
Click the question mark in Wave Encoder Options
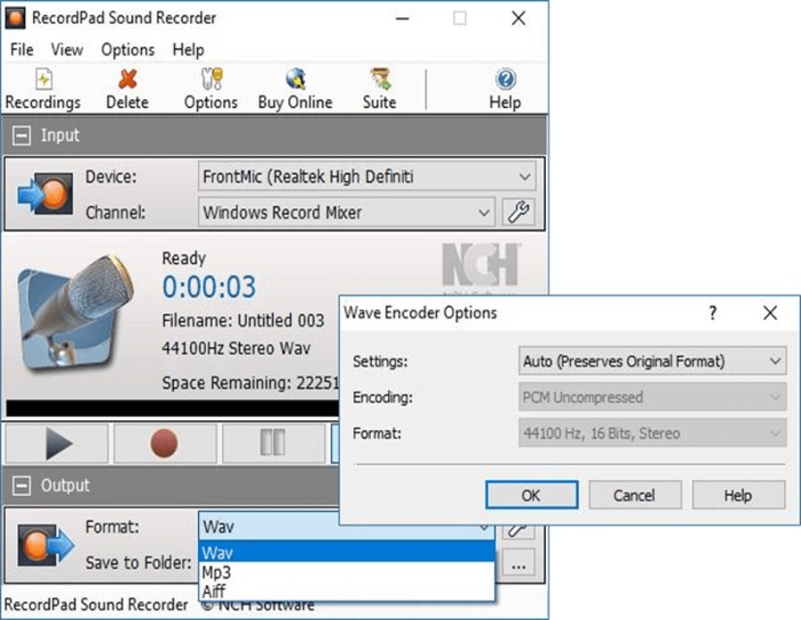(712, 313)
